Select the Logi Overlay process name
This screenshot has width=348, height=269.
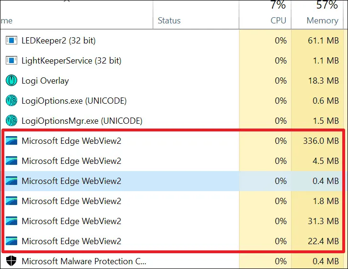tap(45, 81)
